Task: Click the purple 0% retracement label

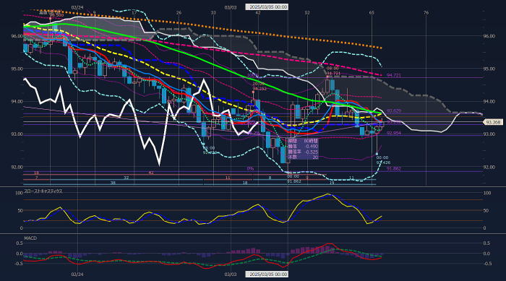Action: [x=250, y=169]
